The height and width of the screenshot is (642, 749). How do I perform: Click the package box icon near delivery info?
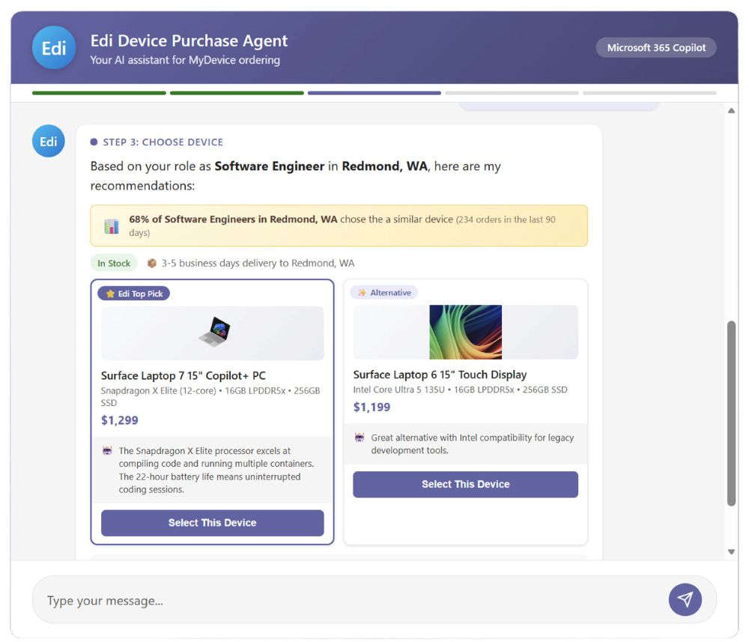(151, 263)
